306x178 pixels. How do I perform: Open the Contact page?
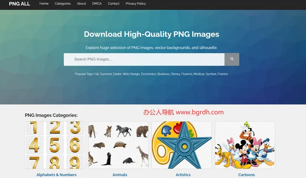(113, 3)
